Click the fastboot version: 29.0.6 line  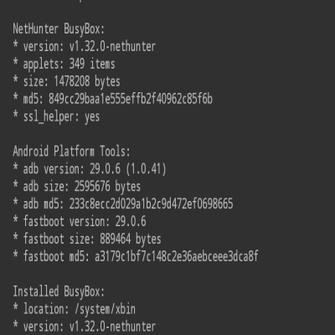point(80,221)
